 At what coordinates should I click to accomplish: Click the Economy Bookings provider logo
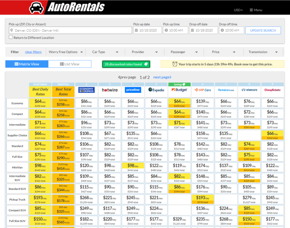[86, 90]
